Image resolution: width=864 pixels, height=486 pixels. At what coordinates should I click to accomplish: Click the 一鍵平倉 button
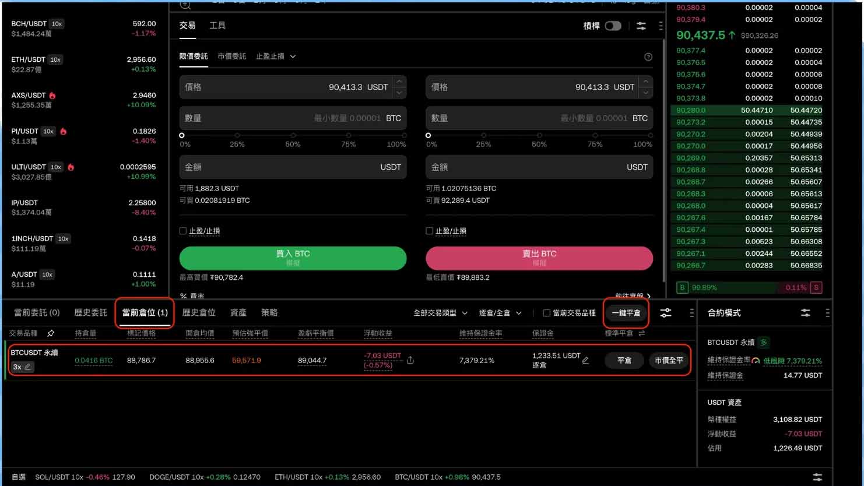point(626,313)
